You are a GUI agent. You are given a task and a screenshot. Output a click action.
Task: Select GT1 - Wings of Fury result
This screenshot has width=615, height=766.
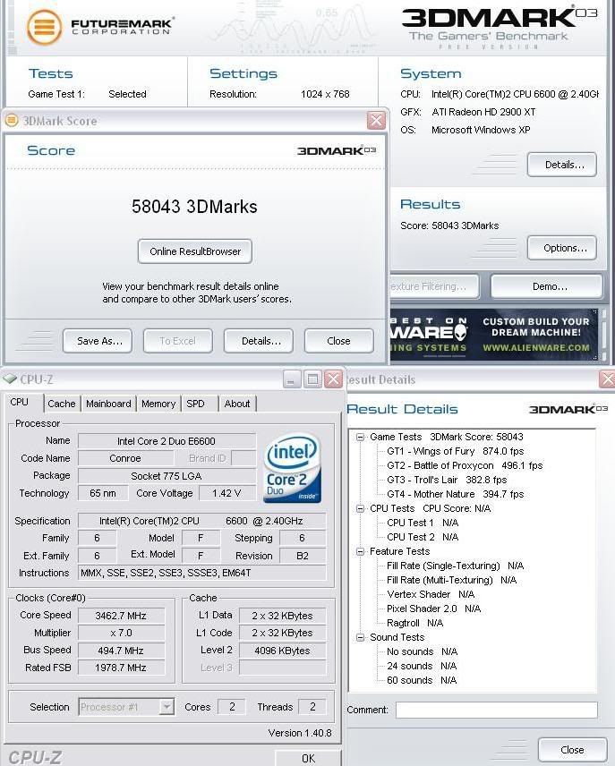(455, 451)
